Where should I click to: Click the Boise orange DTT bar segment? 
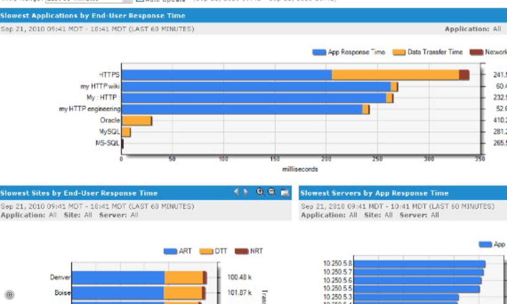point(183,293)
